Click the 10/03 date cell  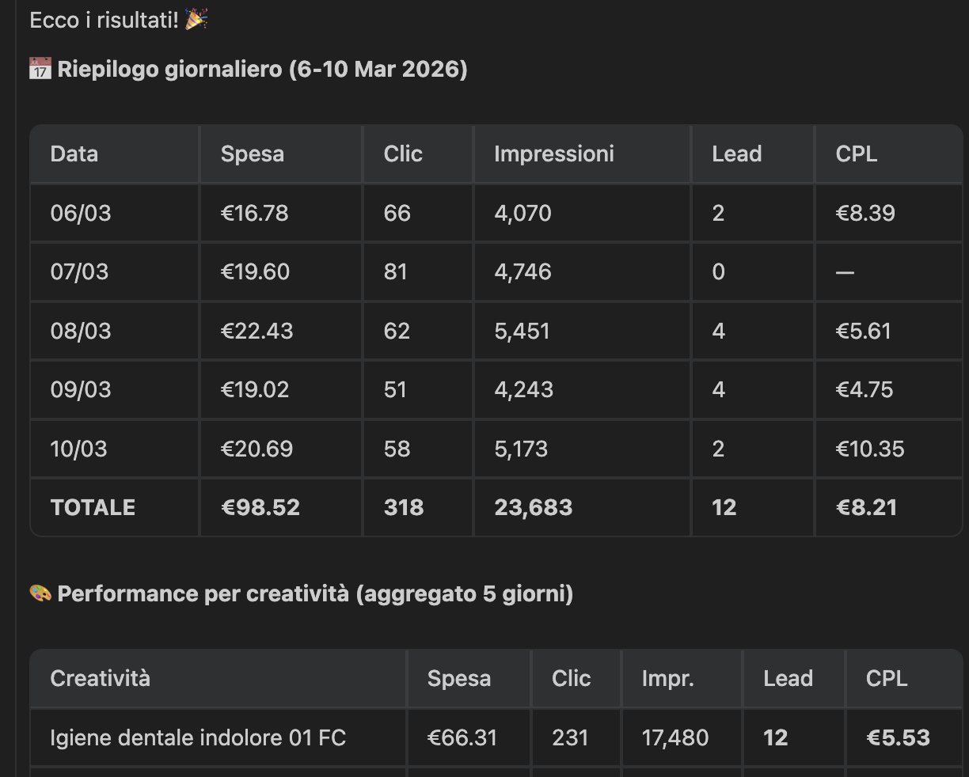pos(78,449)
